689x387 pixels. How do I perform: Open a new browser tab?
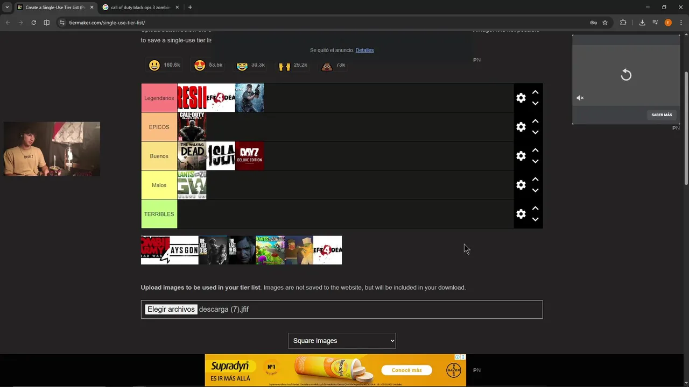[190, 8]
